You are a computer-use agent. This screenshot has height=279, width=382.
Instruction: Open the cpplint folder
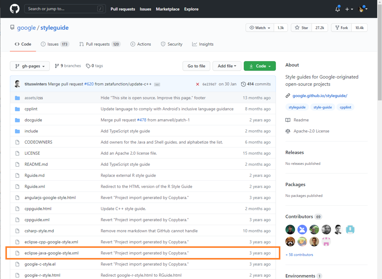click(31, 108)
